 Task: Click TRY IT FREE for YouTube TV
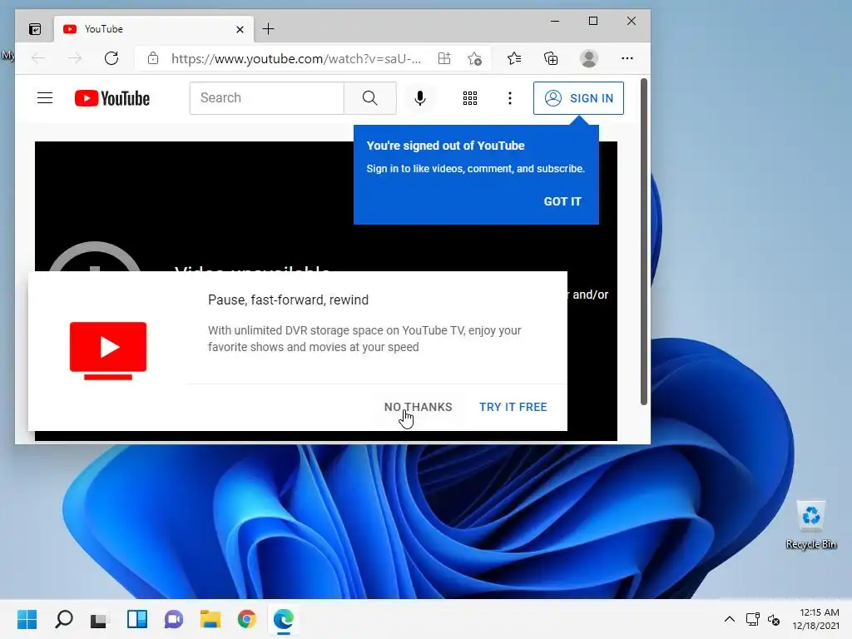point(513,407)
